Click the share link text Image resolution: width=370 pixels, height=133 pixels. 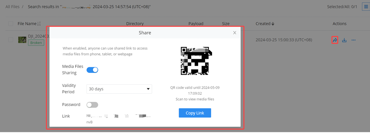click(x=119, y=119)
